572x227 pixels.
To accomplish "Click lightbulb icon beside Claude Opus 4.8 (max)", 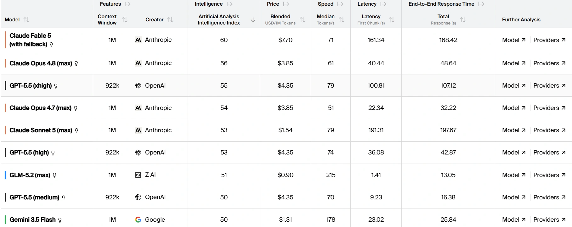I will point(76,63).
